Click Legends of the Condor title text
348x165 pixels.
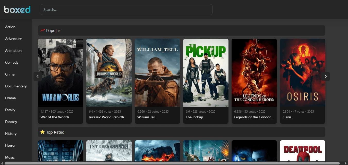(x=254, y=117)
